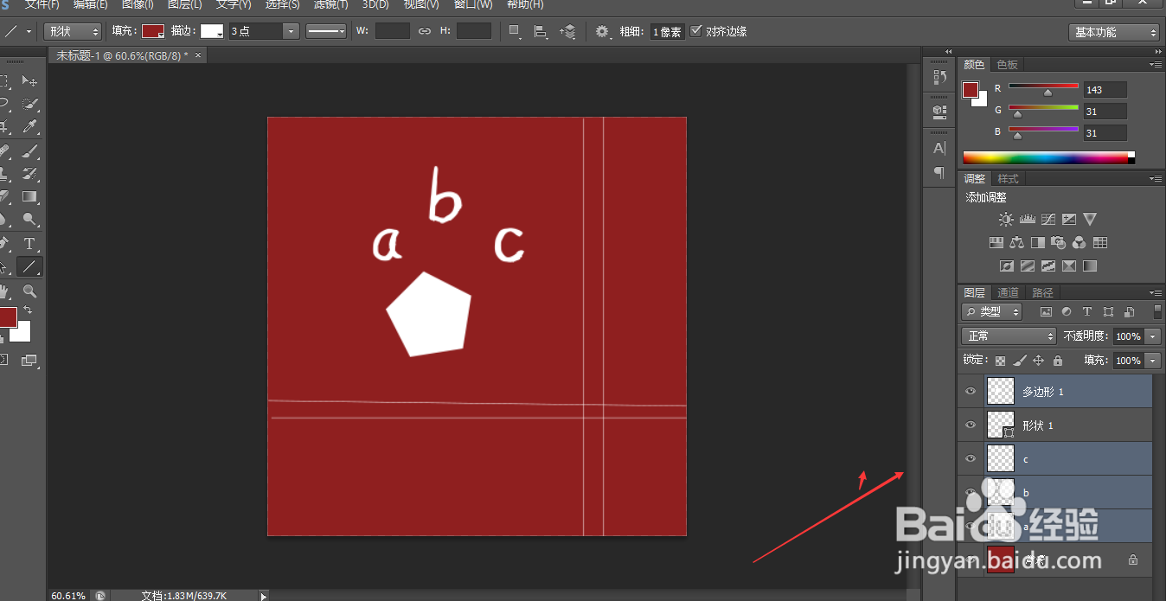Click the Brightness/Contrast adjustment icon

(x=1005, y=220)
